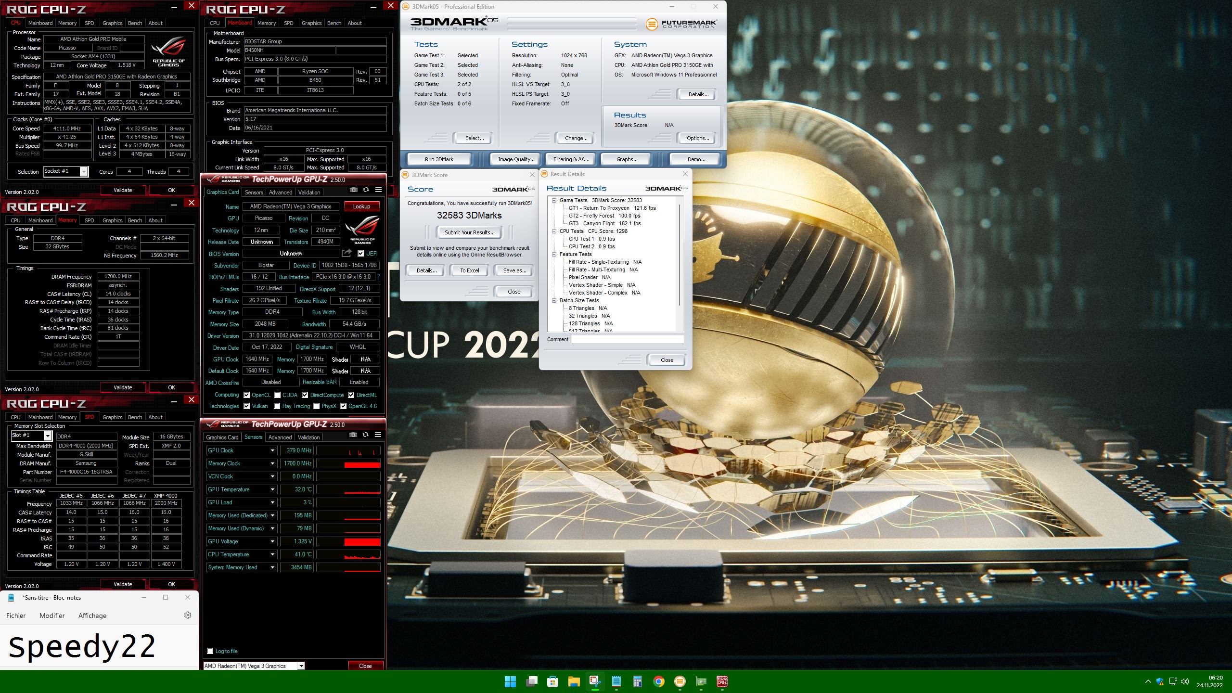Image resolution: width=1232 pixels, height=693 pixels.
Task: Launch Google Chrome from taskbar
Action: coord(659,681)
